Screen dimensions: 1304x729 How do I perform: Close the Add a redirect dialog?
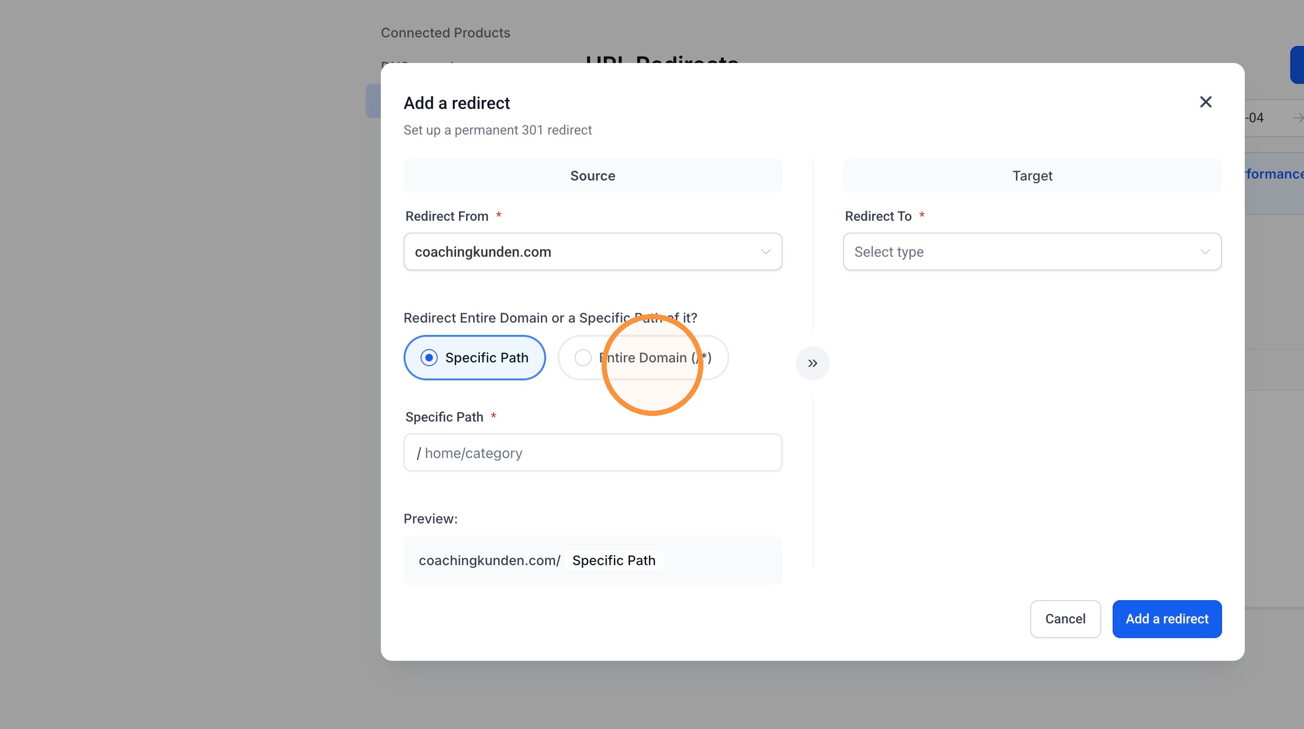tap(1205, 102)
